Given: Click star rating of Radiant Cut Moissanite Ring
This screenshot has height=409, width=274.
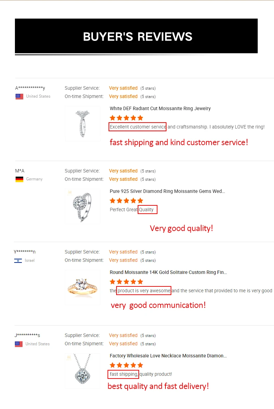Looking at the screenshot, I should [x=126, y=118].
